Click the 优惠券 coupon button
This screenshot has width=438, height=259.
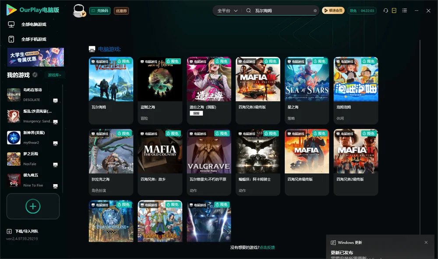click(x=121, y=11)
